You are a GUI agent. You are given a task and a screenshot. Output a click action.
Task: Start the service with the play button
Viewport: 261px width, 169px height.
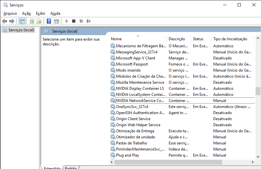point(67,21)
